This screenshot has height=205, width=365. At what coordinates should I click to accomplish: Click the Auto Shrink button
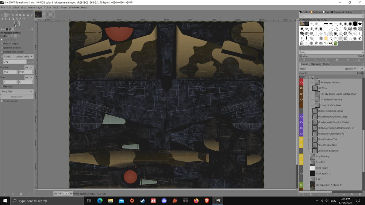[x=17, y=96]
